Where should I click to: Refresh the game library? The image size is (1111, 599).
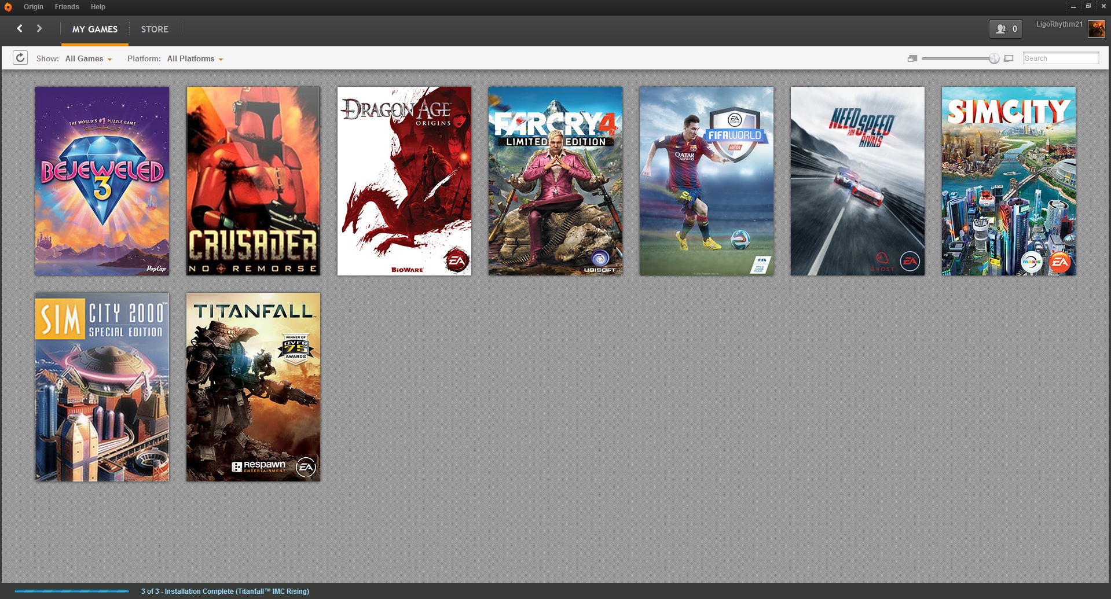[20, 58]
